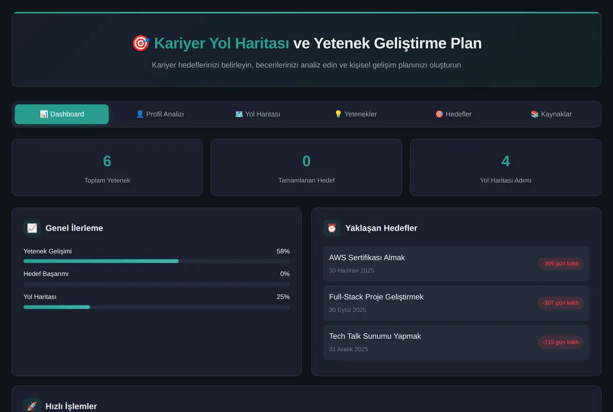
Task: Select the Tech Talk Sunumu Yapmak goal
Action: coord(456,342)
